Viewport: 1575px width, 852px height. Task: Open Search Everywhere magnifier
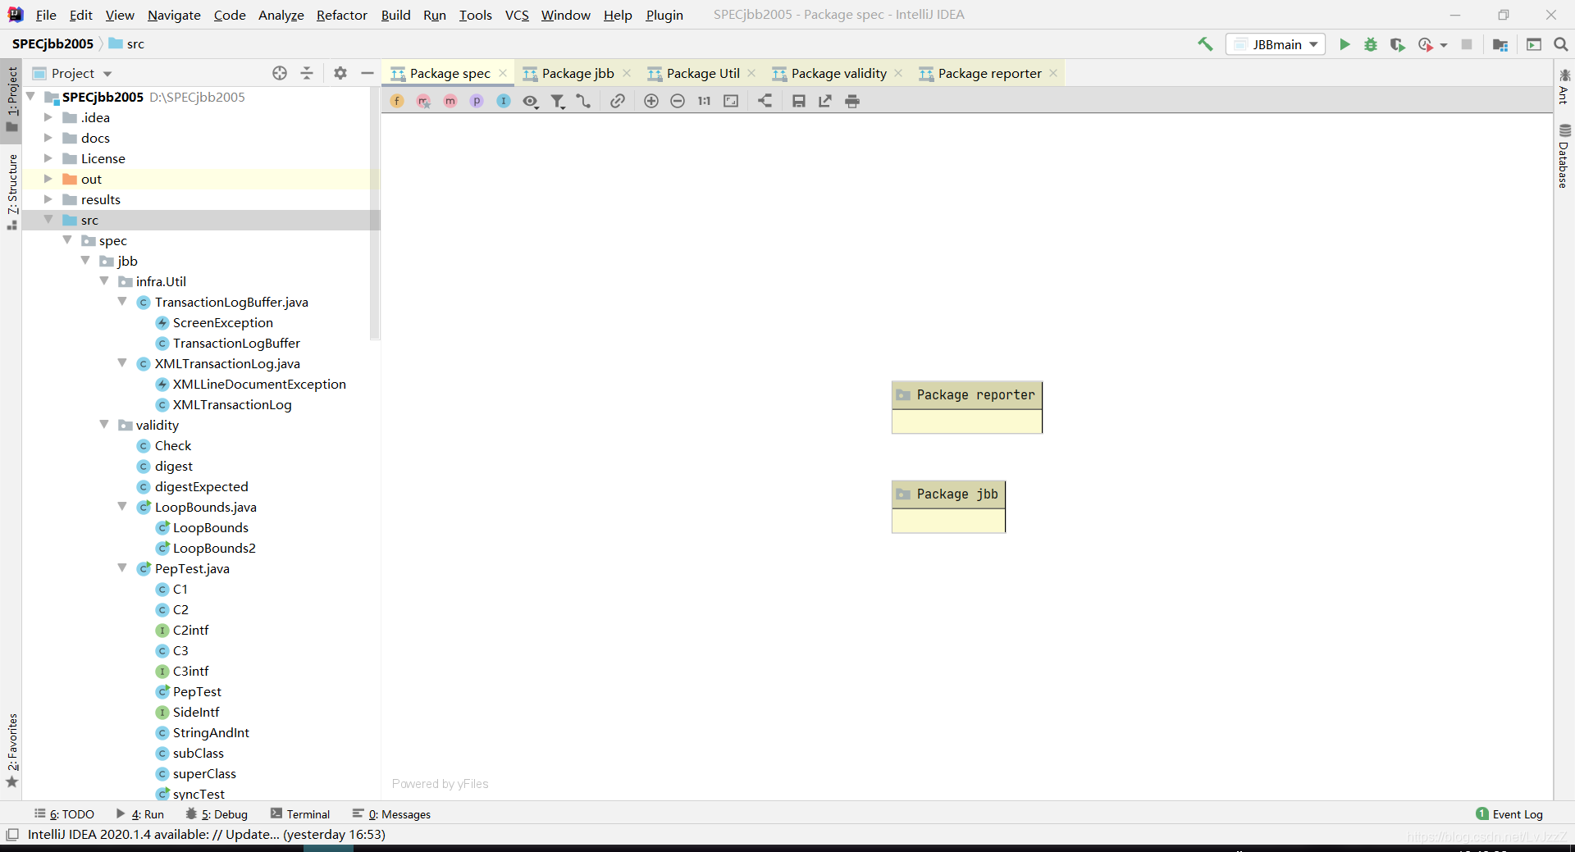click(1561, 44)
